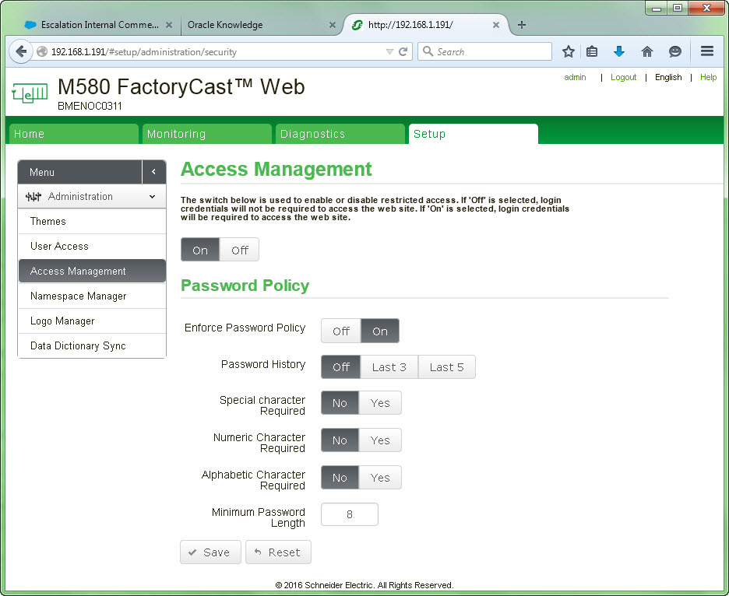
Task: Turn Enforce Password Policy On
Action: point(380,331)
